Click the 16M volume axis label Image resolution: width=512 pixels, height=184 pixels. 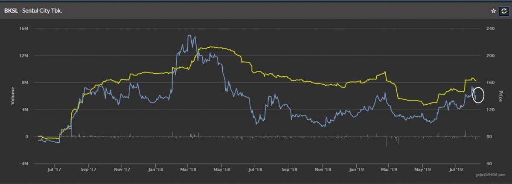coord(23,29)
